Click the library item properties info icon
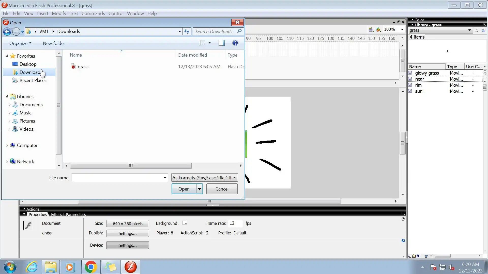 [418, 256]
